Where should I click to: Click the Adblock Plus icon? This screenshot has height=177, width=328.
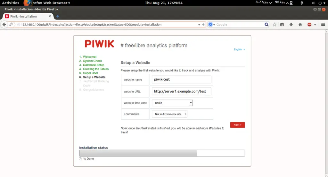coord(309,25)
